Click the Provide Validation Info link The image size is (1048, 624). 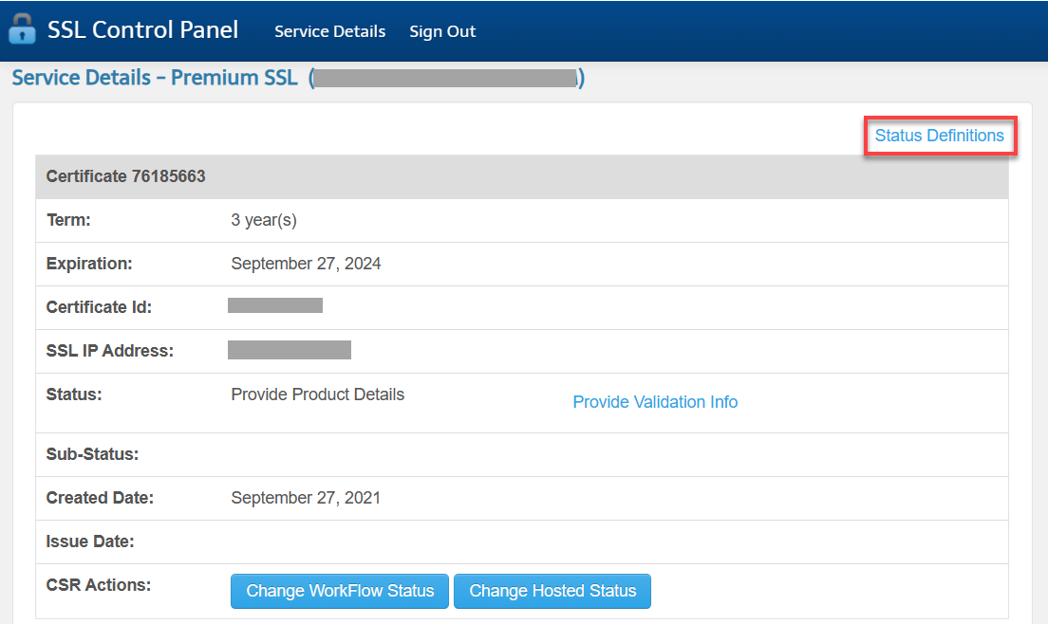point(655,402)
